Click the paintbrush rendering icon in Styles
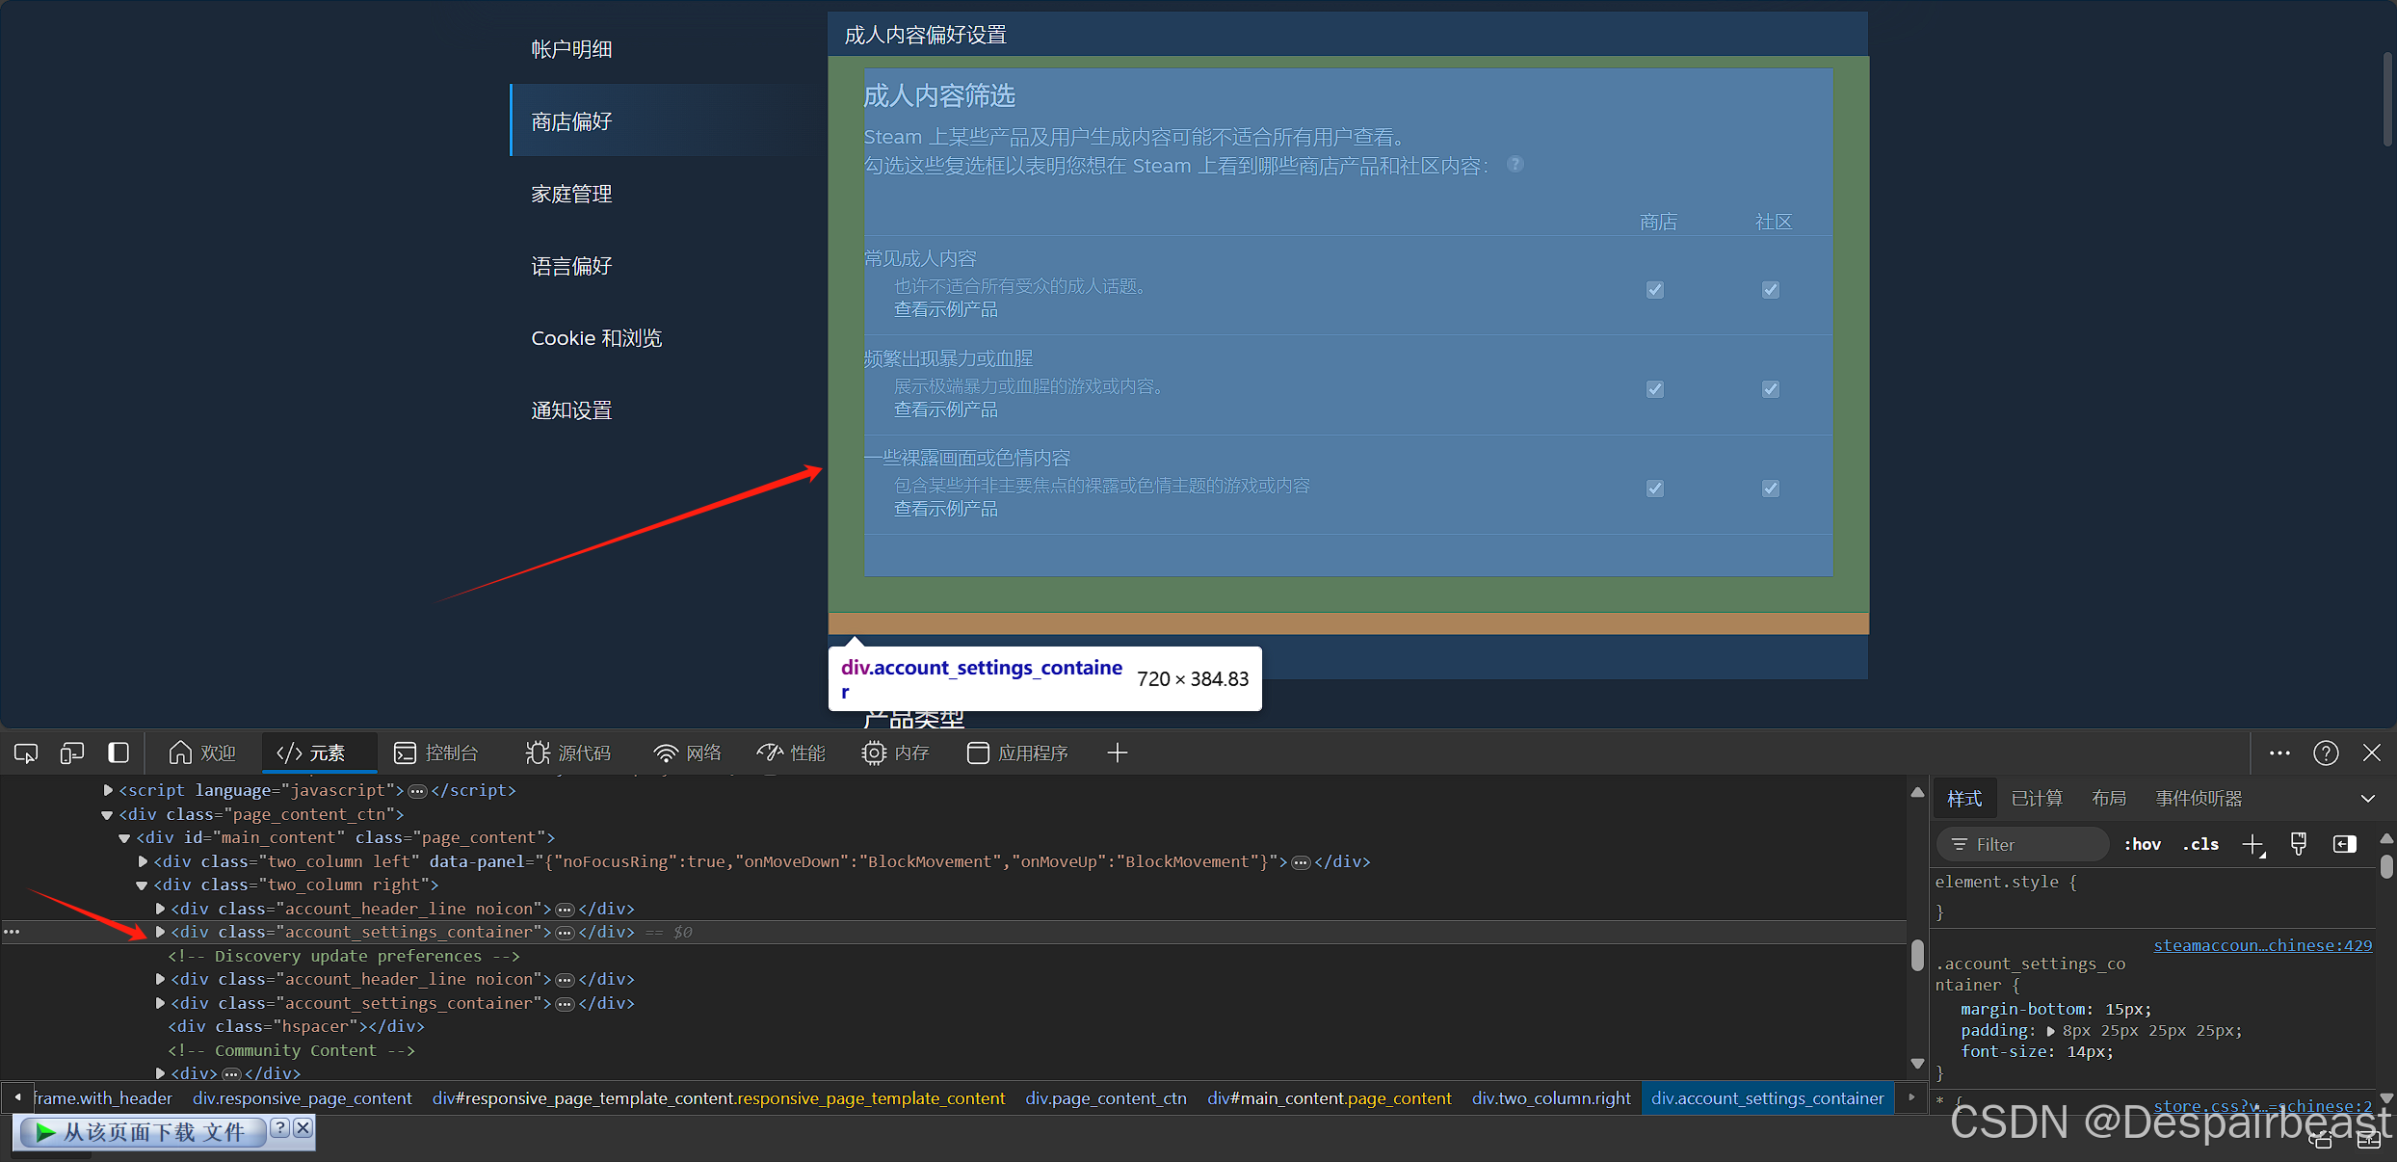 pos(2299,844)
